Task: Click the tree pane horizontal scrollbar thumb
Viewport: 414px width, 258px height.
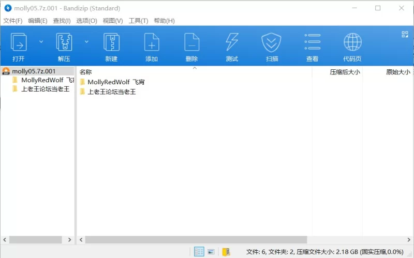Action: click(x=36, y=240)
